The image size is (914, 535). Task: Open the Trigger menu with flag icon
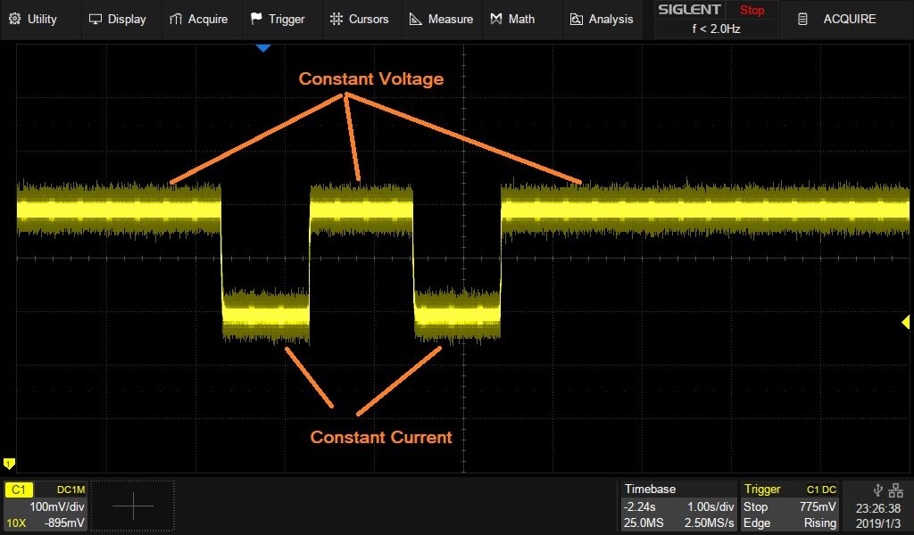point(278,19)
